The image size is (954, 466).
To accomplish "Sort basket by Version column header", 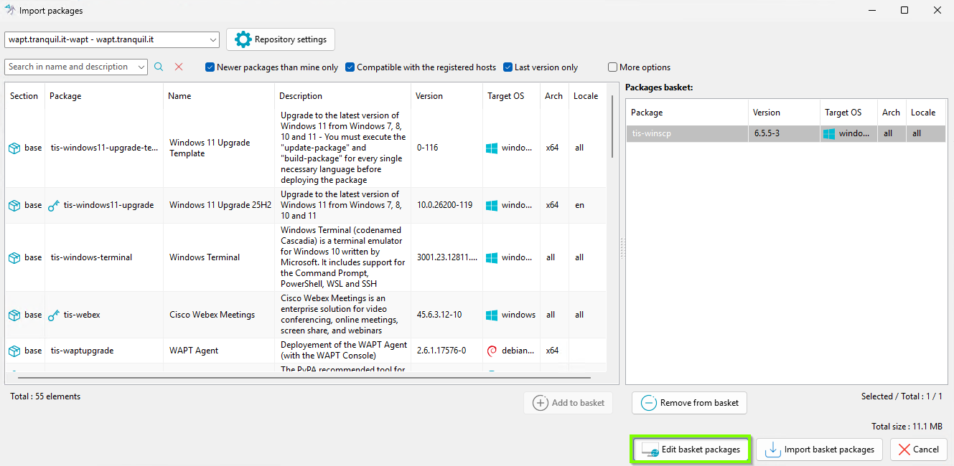I will coord(784,113).
